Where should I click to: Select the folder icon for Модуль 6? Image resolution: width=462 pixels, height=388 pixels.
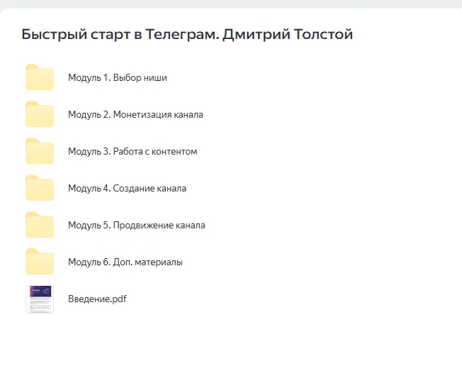[x=40, y=262]
